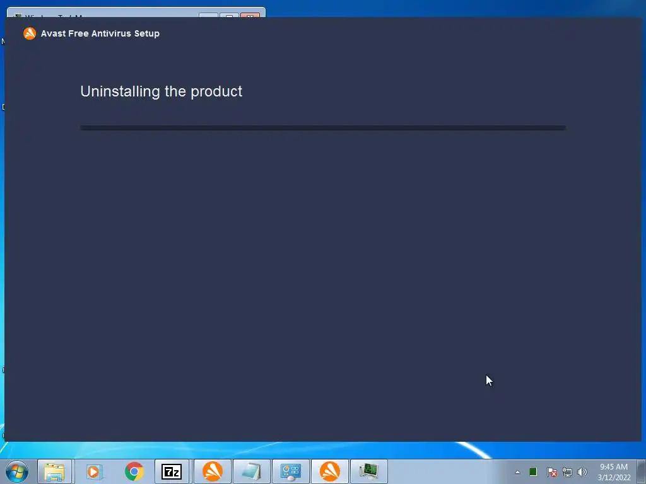Screen dimensions: 646x484
Task: Click the 'Avast Free Antivirus Setup' title text
Action: 100,33
